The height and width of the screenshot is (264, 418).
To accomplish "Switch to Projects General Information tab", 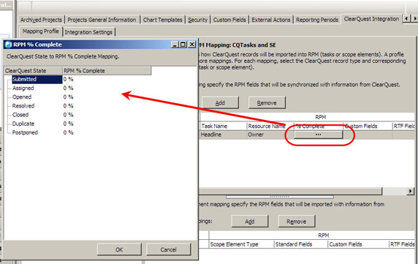I will coord(102,20).
